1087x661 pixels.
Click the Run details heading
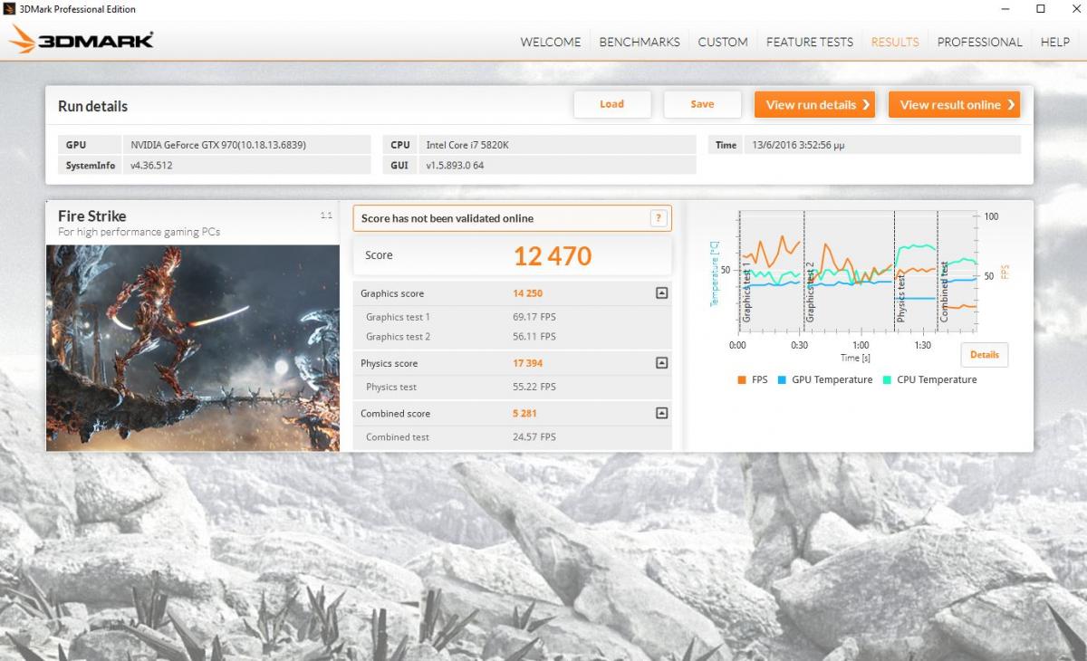pos(93,106)
